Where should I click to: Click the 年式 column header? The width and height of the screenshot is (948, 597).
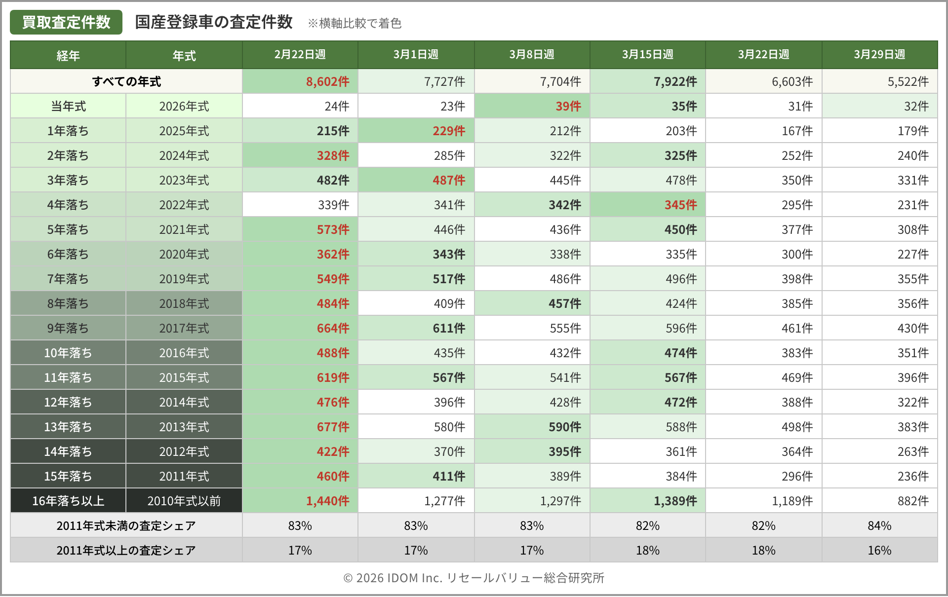click(x=184, y=55)
